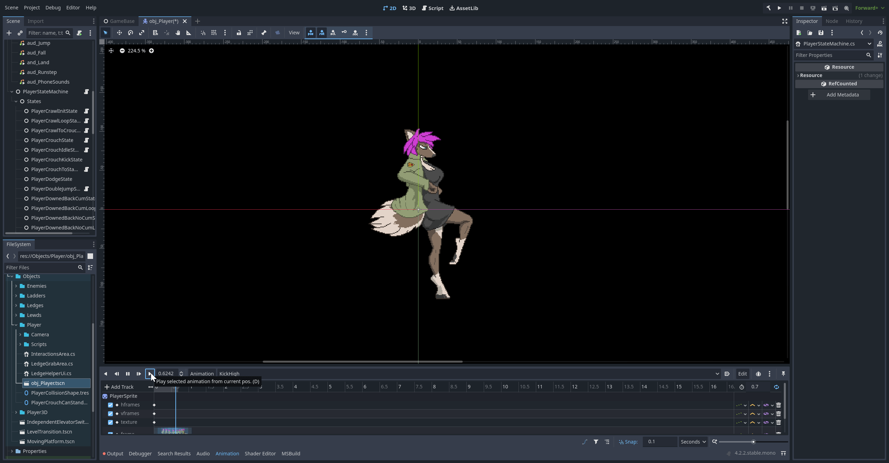Zoom in the canvas with plus icon
889x463 pixels.
[x=151, y=51]
